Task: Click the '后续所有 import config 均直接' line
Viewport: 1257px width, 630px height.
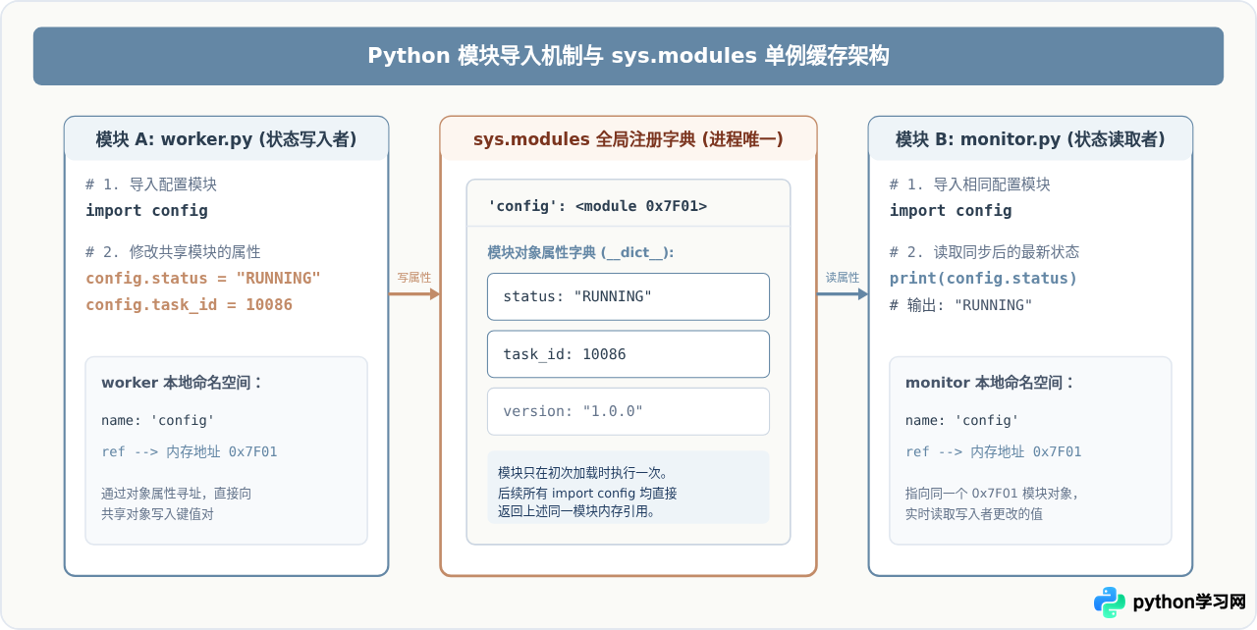Action: 587,493
